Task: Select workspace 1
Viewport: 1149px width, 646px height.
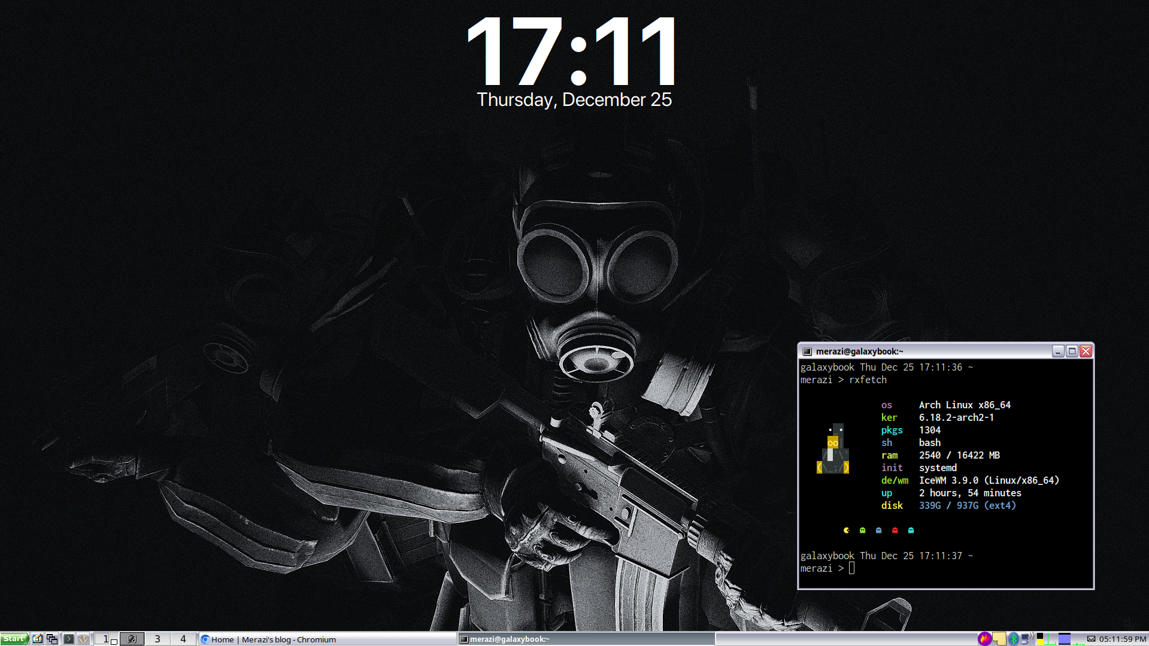Action: pos(105,639)
